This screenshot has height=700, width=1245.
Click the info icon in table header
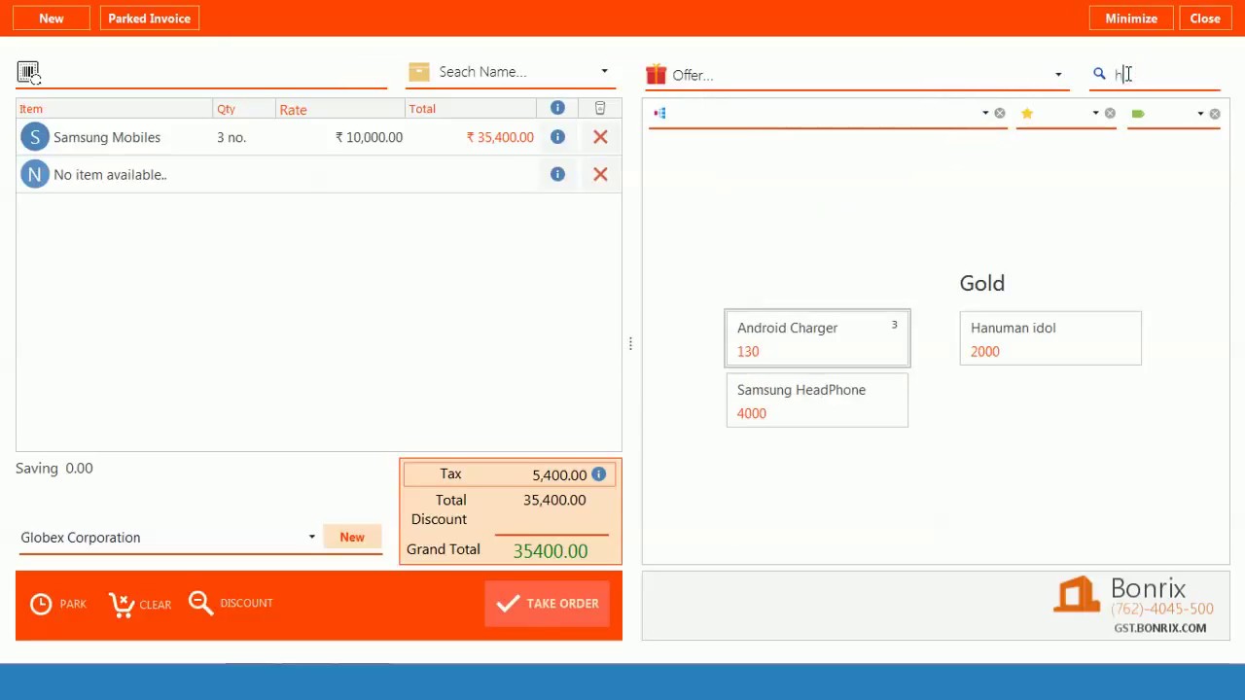point(557,108)
